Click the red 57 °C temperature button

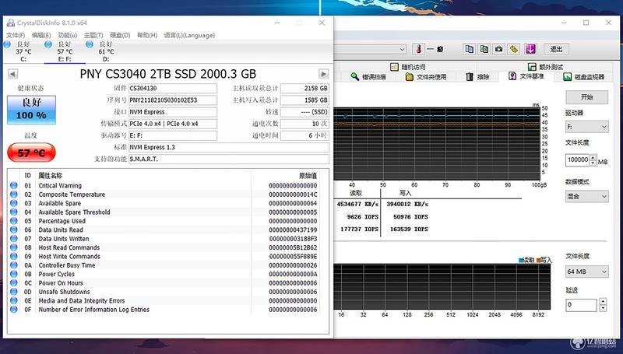(31, 152)
